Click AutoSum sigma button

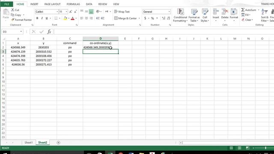(249, 10)
